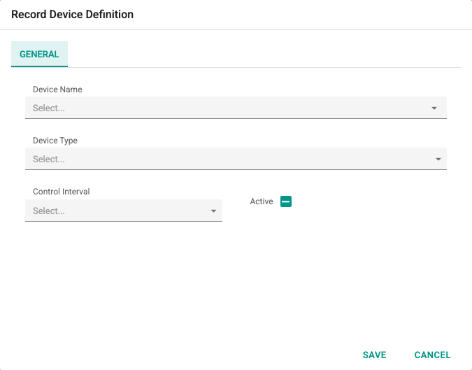Viewport: 472px width, 370px height.
Task: Cancel the Record Device Definition dialog
Action: [x=432, y=355]
